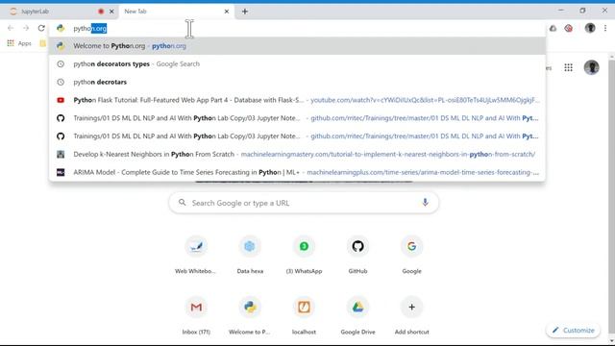Open the WhatsApp shortcut
This screenshot has height=346, width=615.
tap(304, 254)
